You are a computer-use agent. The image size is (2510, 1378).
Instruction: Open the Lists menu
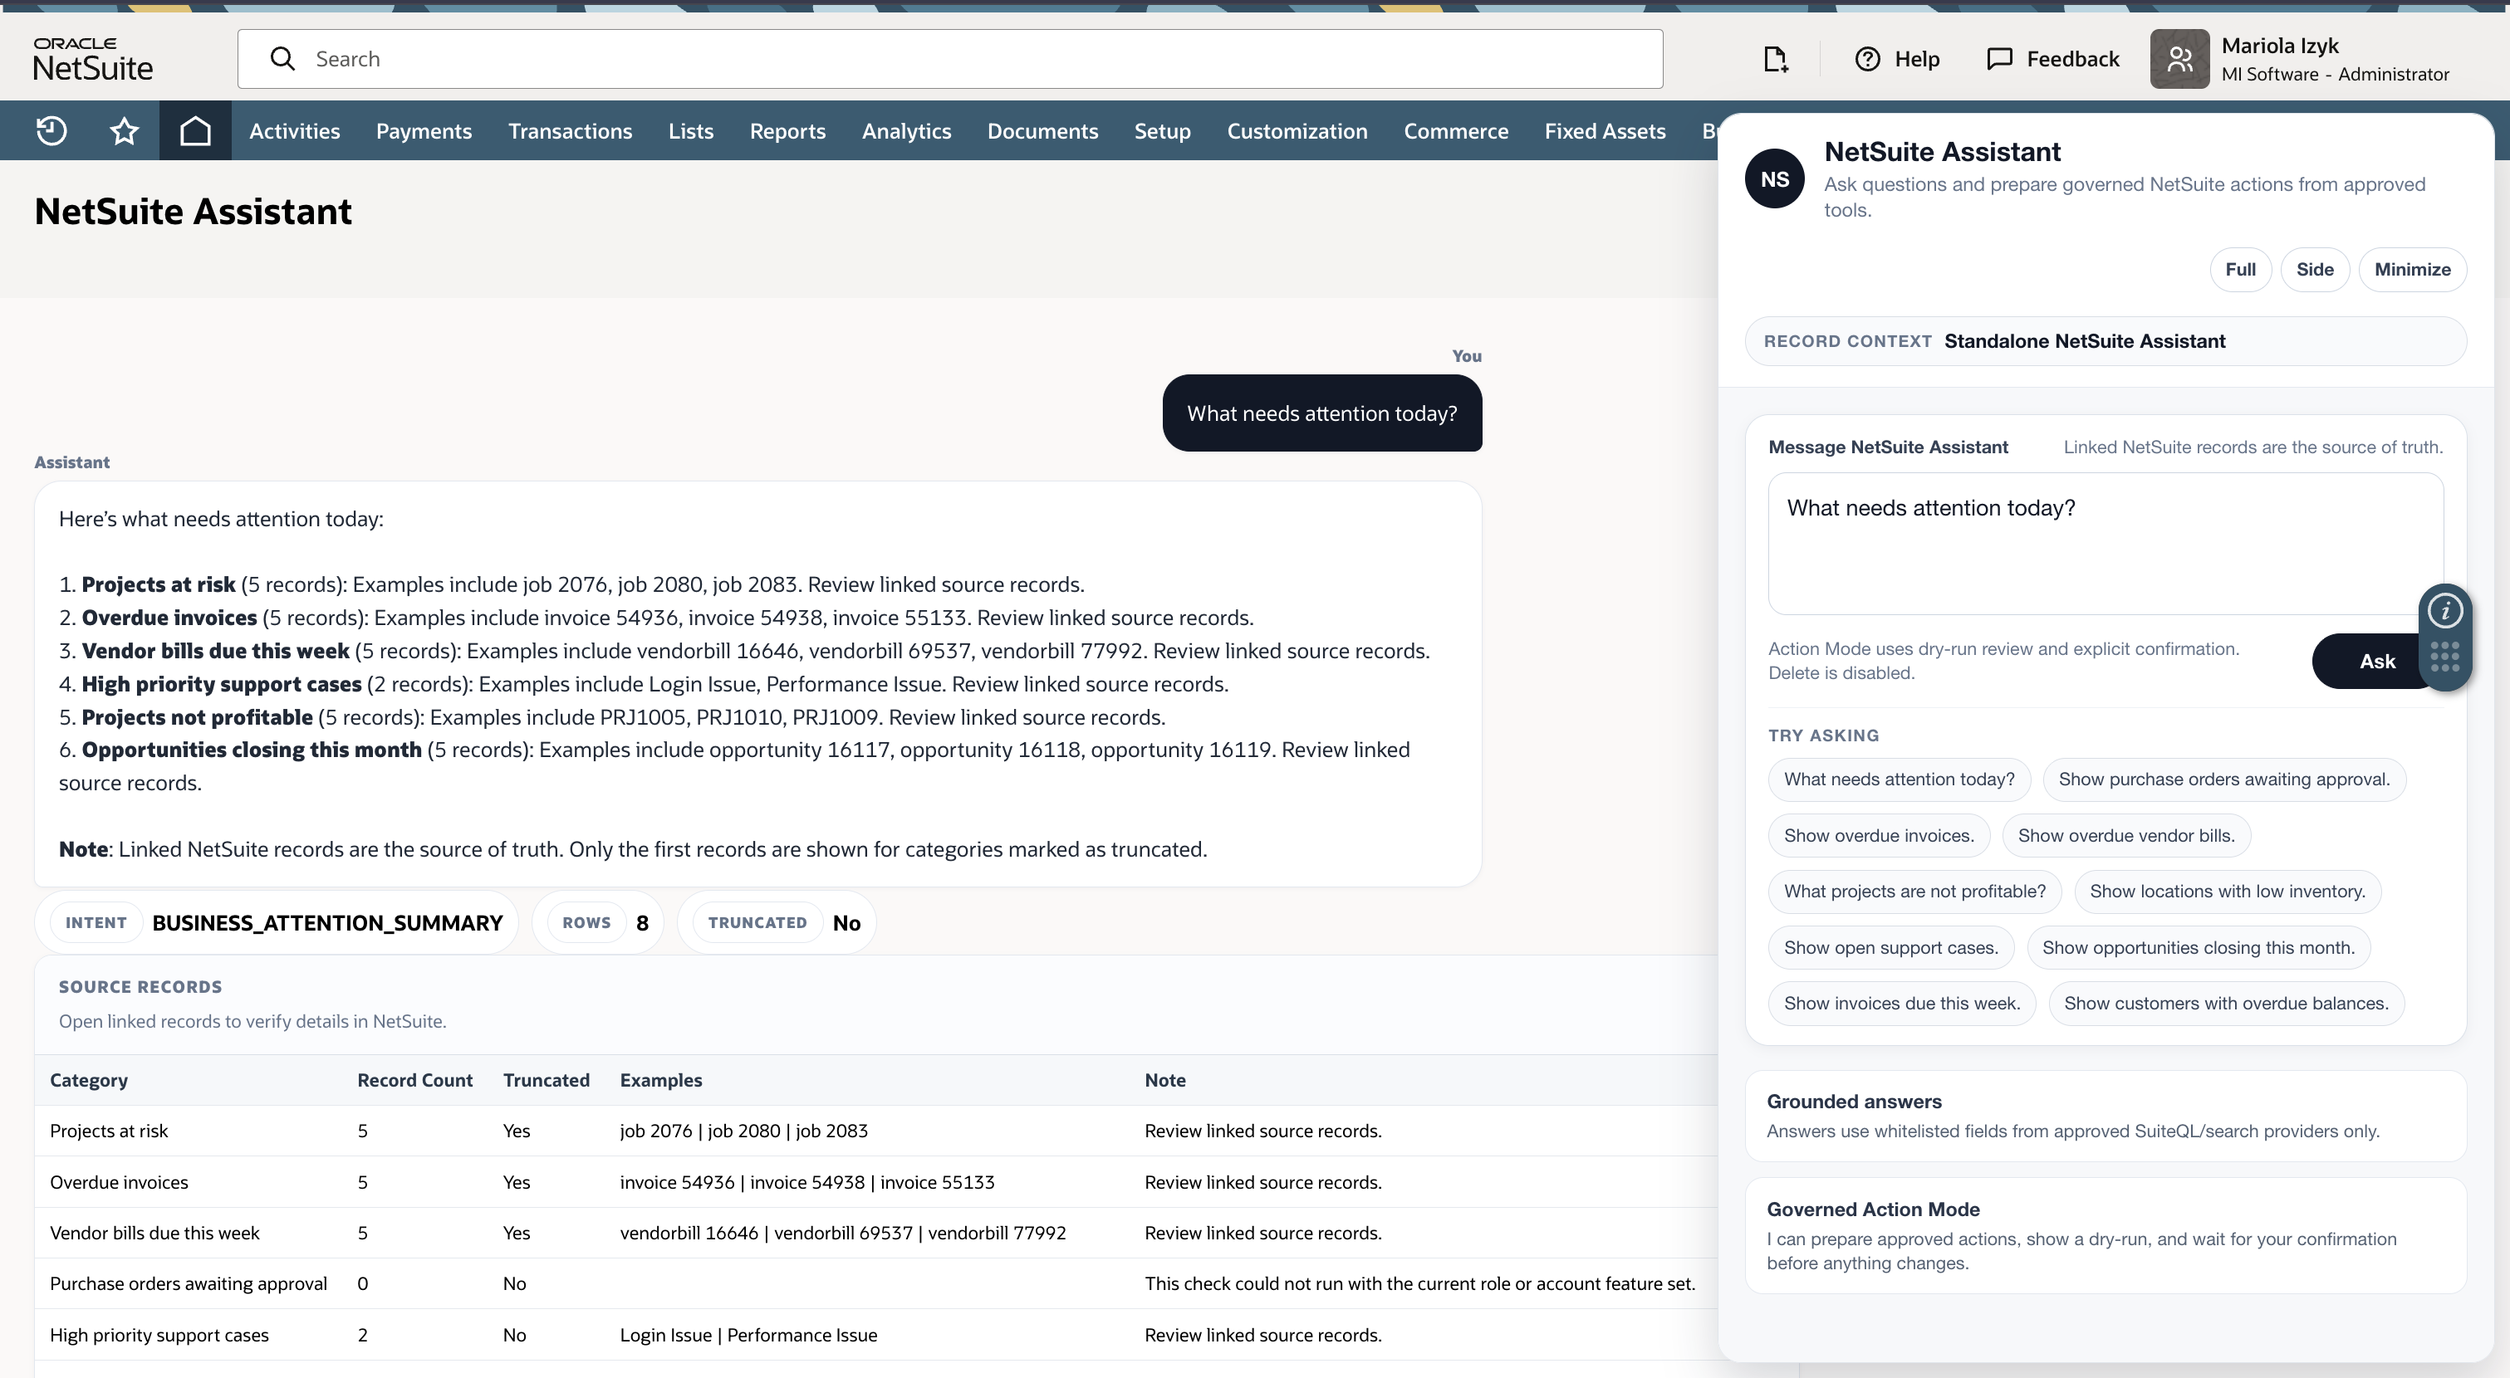691,130
